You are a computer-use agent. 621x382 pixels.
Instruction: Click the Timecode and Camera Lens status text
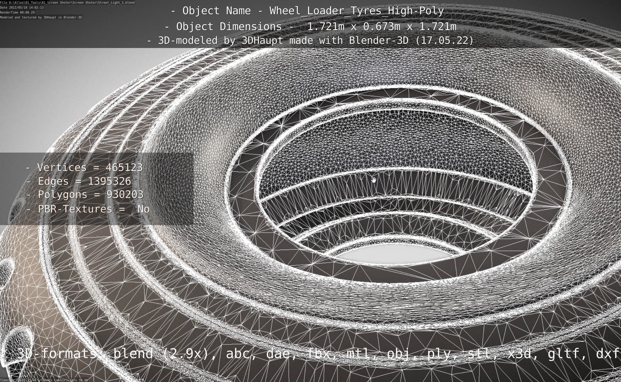click(x=44, y=380)
